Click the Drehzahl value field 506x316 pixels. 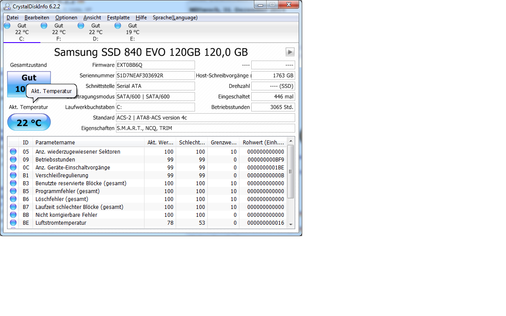click(x=273, y=86)
